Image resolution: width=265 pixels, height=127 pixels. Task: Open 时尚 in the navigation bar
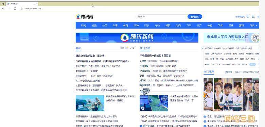tap(178, 26)
